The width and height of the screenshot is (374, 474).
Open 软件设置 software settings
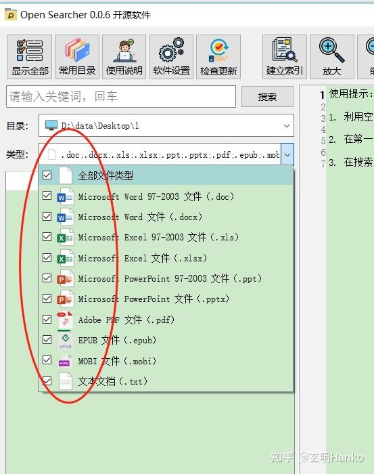pos(171,57)
